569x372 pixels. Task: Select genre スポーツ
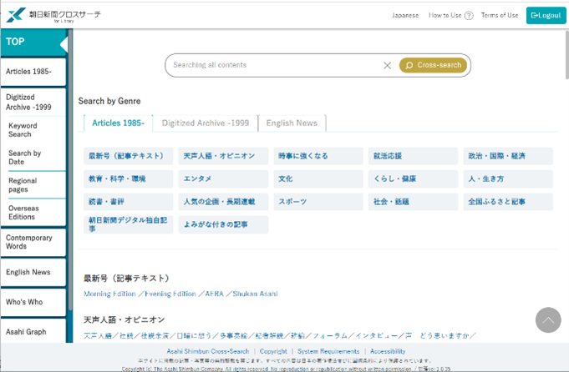pos(318,202)
